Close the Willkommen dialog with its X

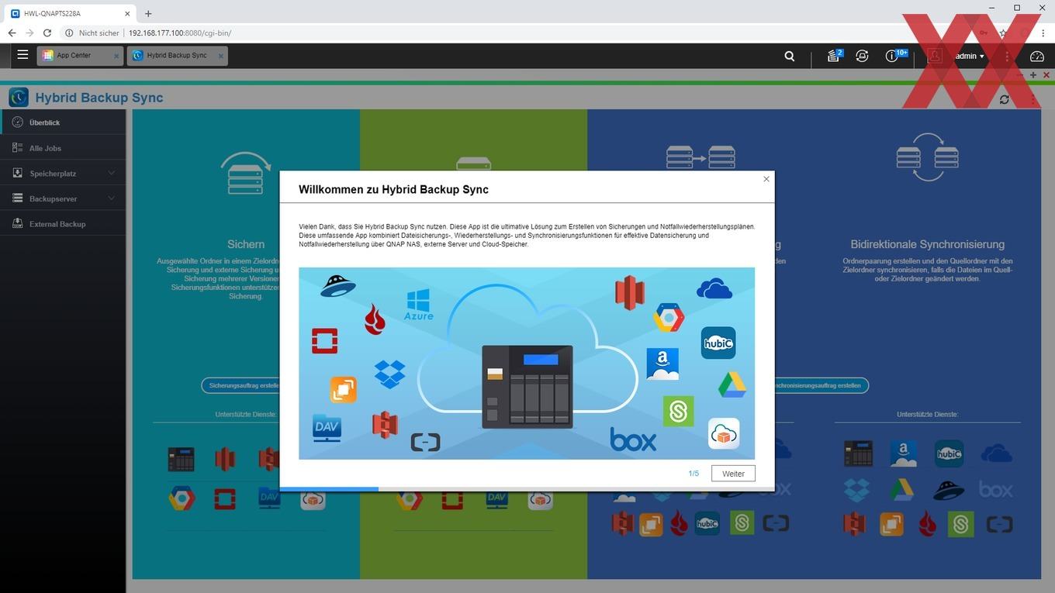pos(766,179)
